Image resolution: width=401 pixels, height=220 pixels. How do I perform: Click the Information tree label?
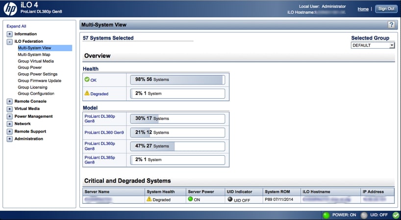tap(25, 34)
